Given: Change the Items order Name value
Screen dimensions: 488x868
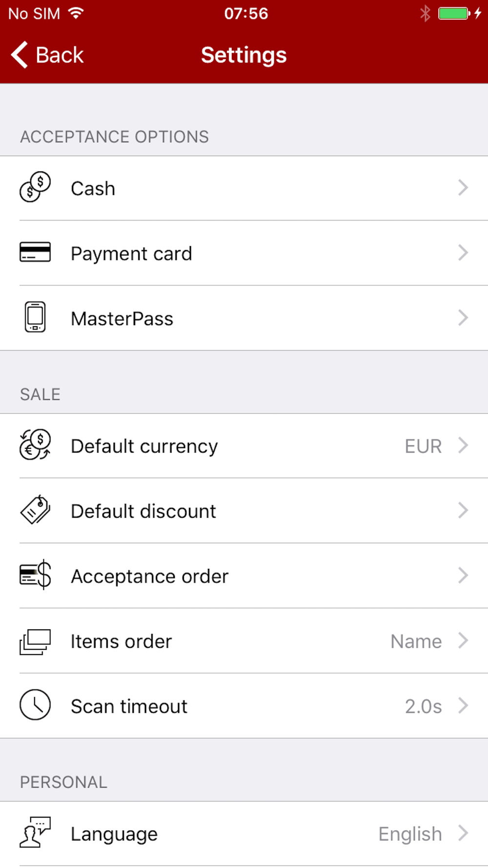Looking at the screenshot, I should coord(416,641).
